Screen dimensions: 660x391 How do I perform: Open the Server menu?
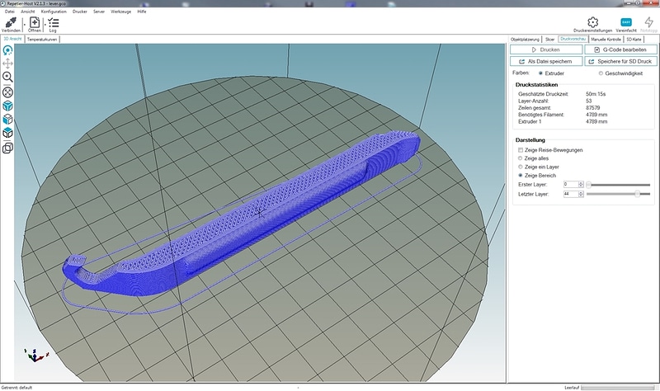click(x=99, y=12)
